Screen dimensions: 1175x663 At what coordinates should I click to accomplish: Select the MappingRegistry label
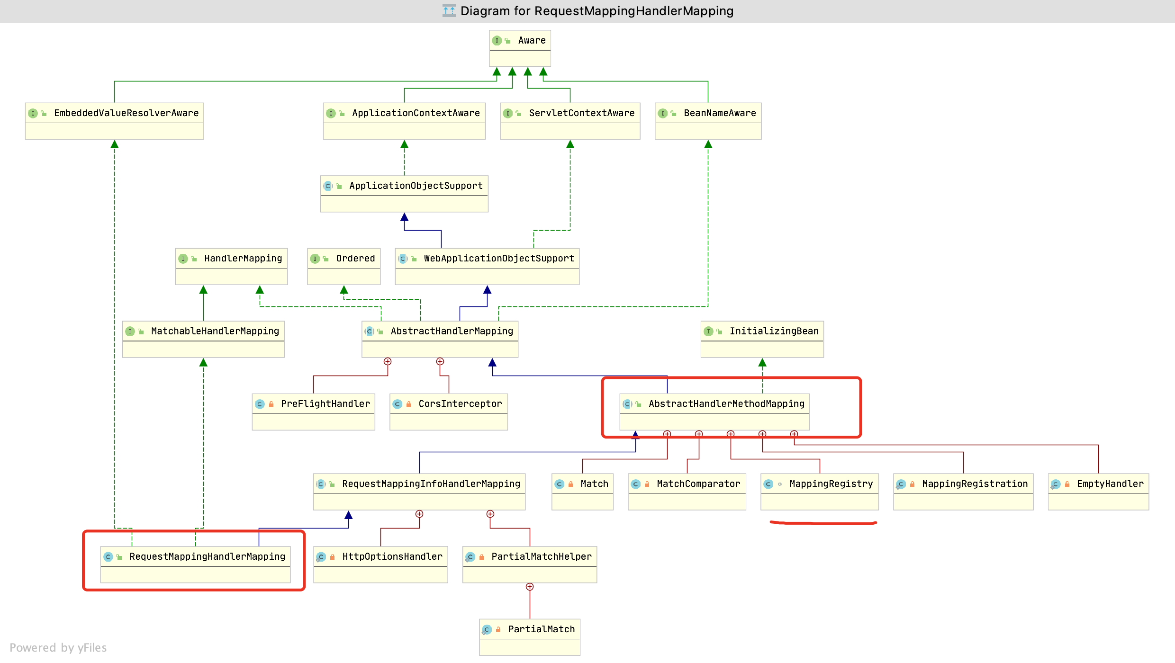(831, 484)
